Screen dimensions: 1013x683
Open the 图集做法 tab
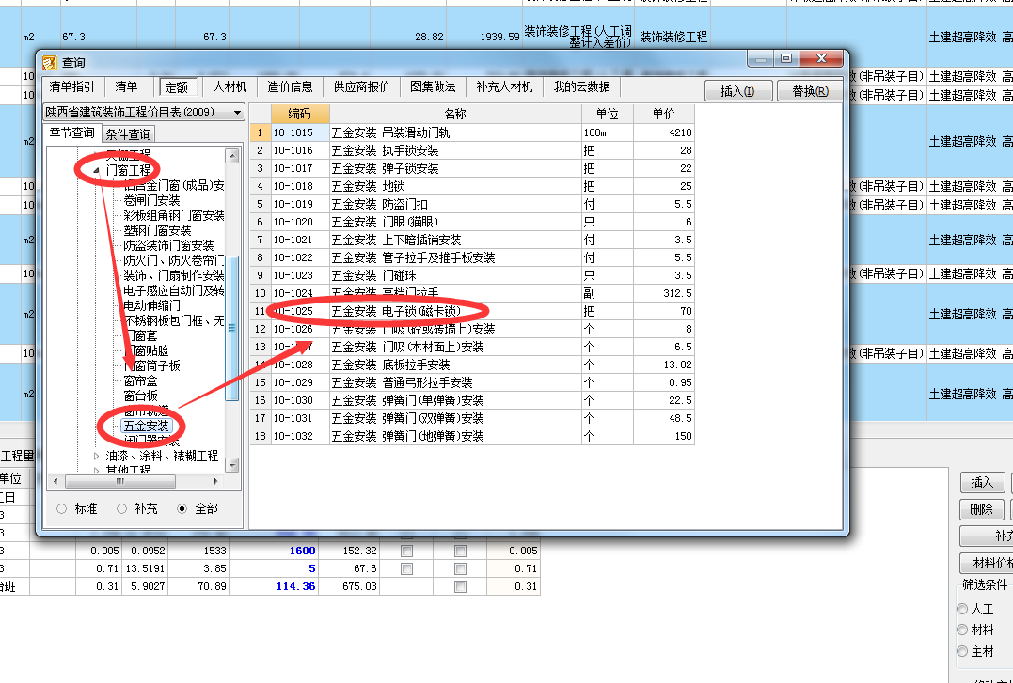point(433,86)
